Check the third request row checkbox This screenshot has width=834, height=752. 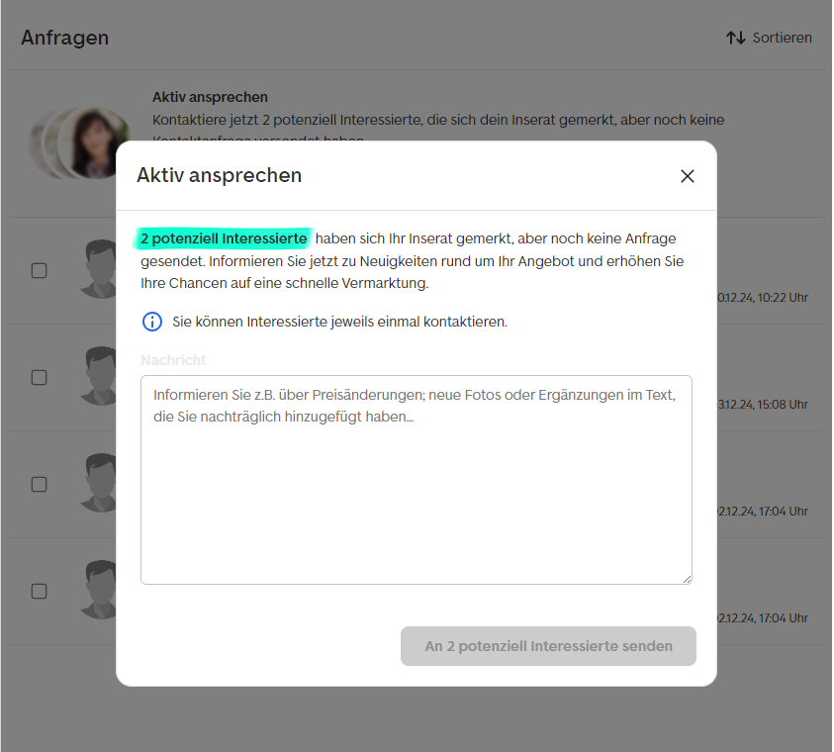pyautogui.click(x=39, y=484)
